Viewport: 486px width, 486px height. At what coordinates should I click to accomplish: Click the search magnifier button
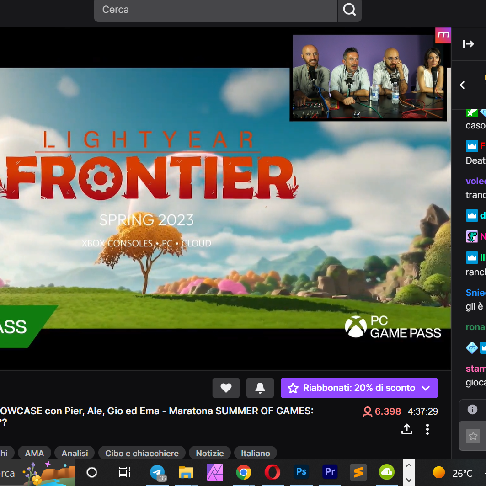click(350, 10)
